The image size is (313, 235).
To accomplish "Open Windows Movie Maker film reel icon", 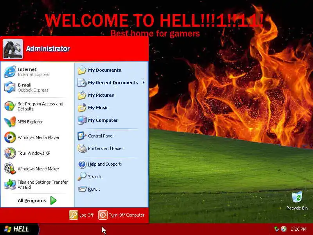I will click(9, 169).
